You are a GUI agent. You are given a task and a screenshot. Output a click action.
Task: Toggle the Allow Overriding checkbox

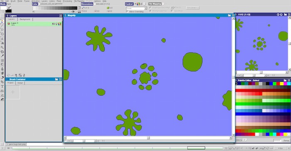point(127,12)
